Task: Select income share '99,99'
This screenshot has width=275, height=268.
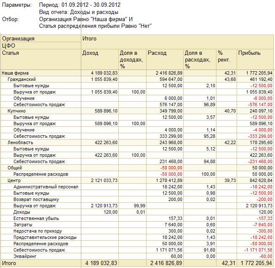Action: tap(139, 206)
